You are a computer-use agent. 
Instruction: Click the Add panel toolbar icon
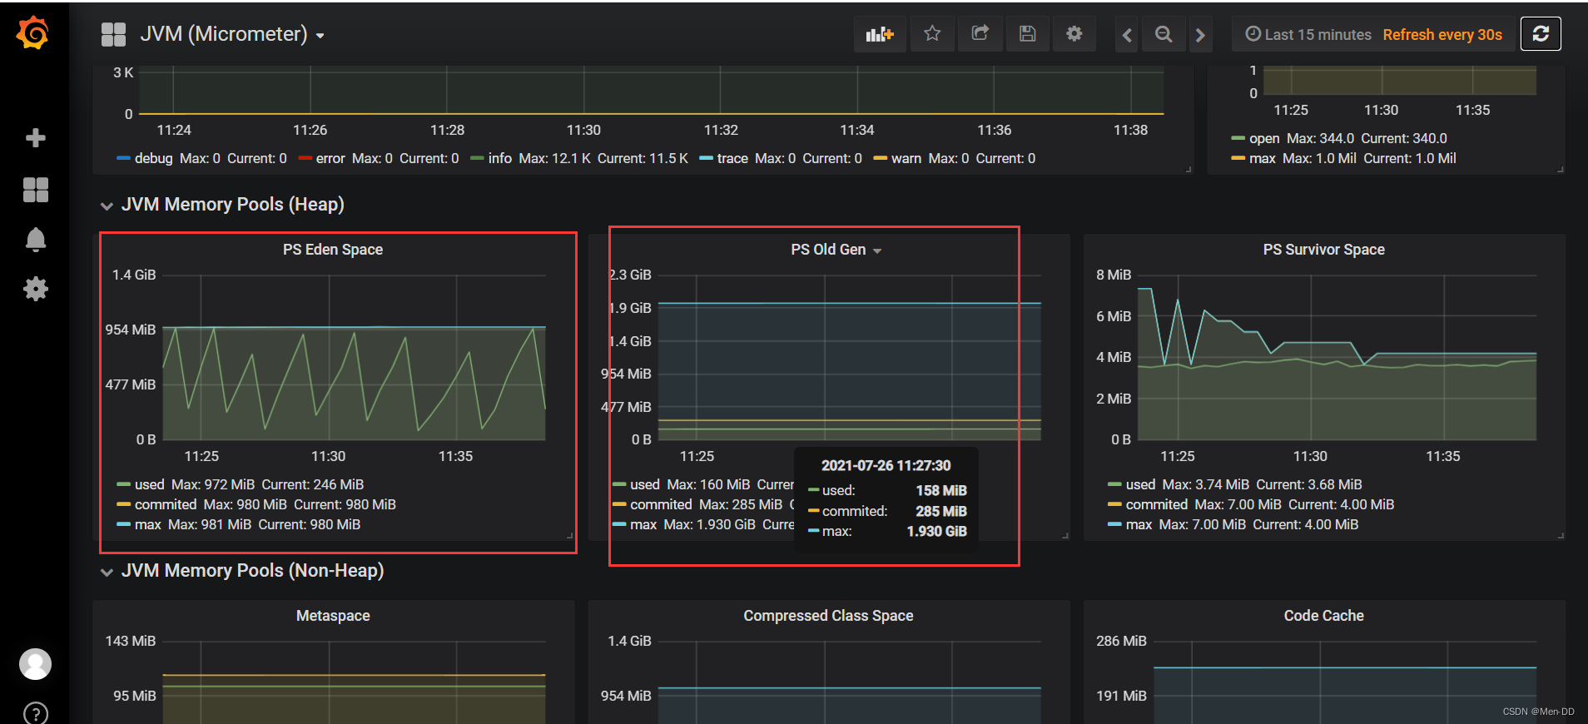880,34
